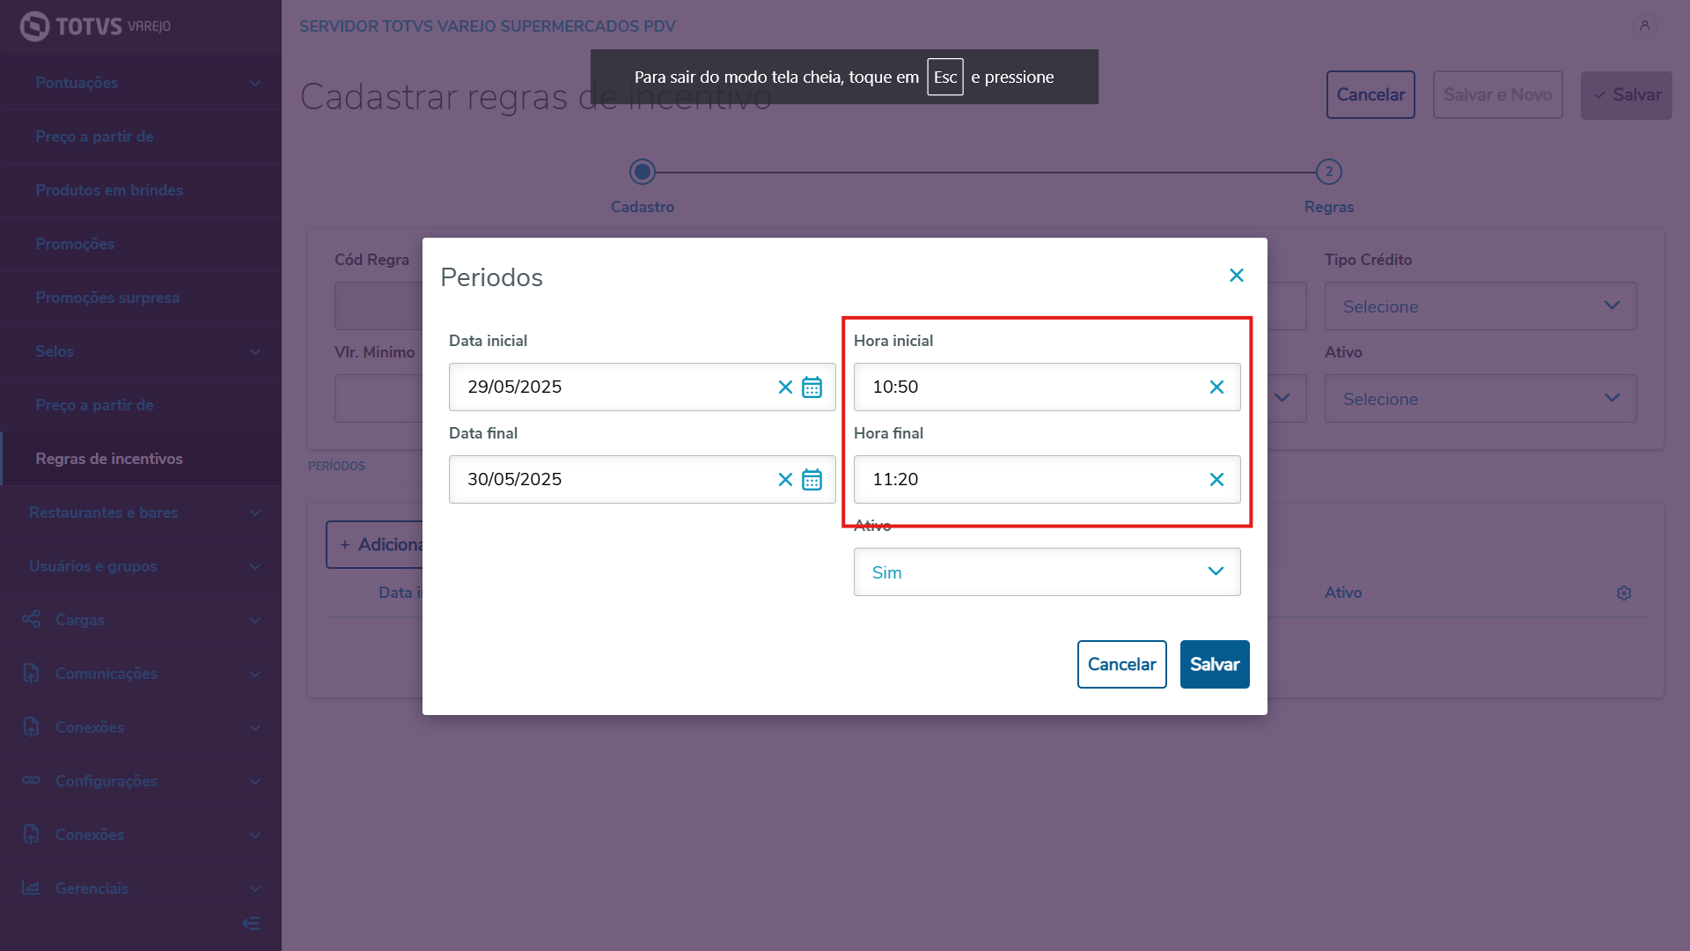
Task: Expand Restaurantes e bares menu
Action: click(141, 512)
